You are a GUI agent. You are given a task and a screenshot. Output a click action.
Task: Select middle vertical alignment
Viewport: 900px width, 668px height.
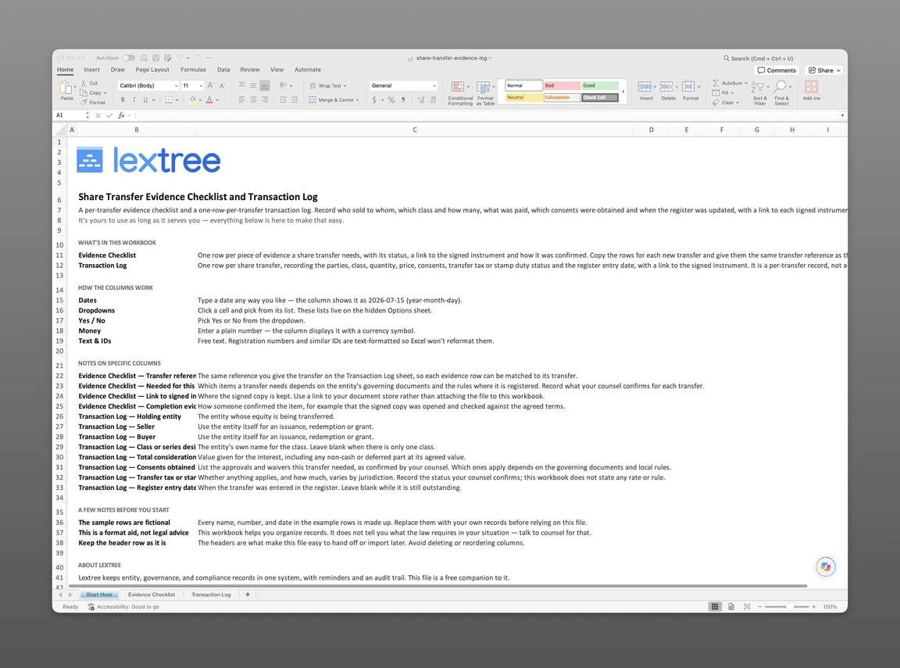(253, 85)
